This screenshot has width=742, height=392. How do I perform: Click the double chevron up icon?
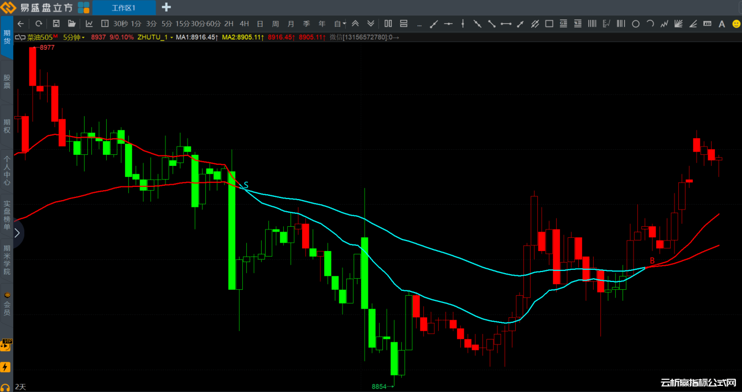355,24
